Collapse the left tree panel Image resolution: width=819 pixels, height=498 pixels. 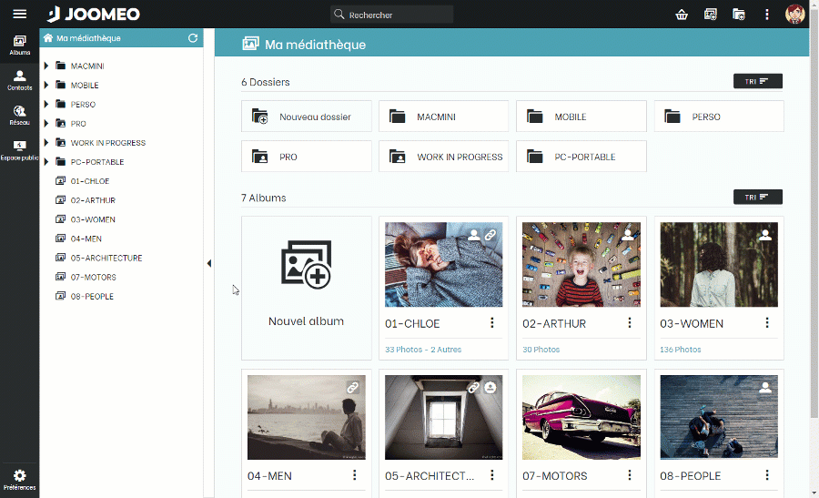208,263
